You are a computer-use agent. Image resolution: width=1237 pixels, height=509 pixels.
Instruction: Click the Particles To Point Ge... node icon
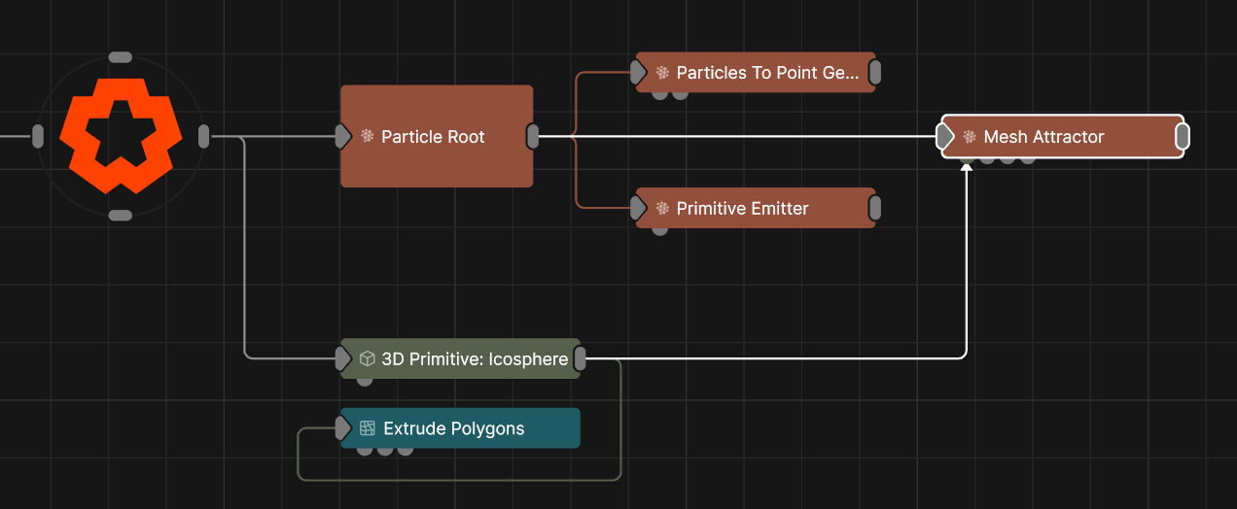point(662,73)
